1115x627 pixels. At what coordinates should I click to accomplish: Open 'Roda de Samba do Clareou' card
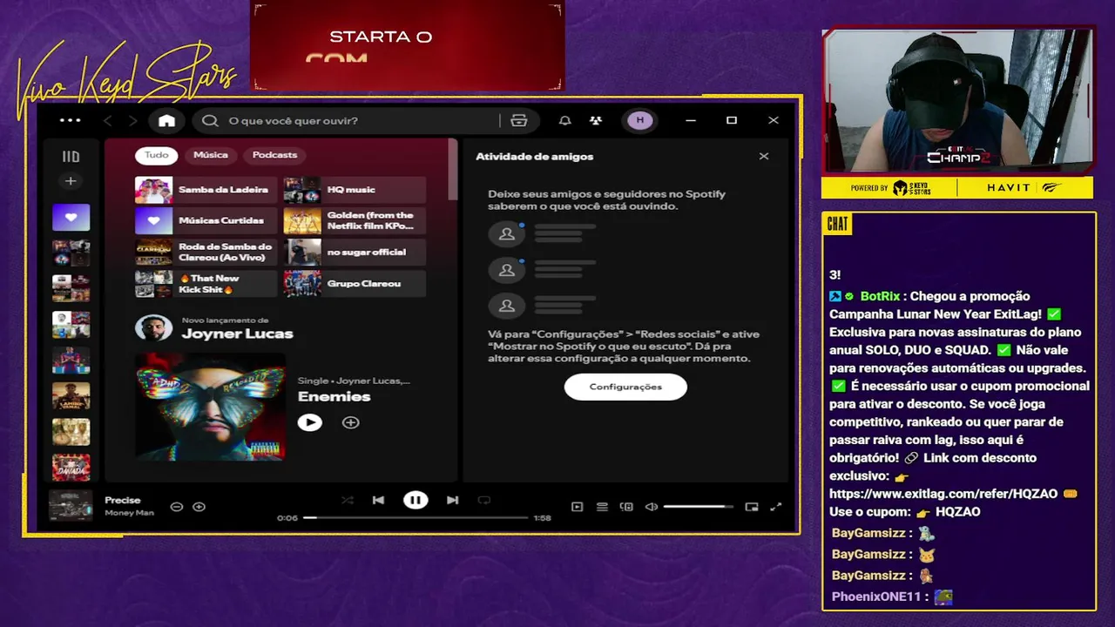click(x=206, y=253)
